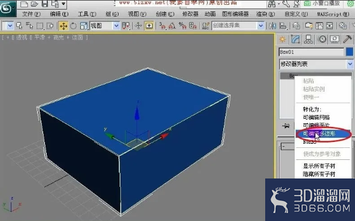This screenshot has width=355, height=221.
Task: Expand the quick access toolbar arrow
Action: coord(63,4)
